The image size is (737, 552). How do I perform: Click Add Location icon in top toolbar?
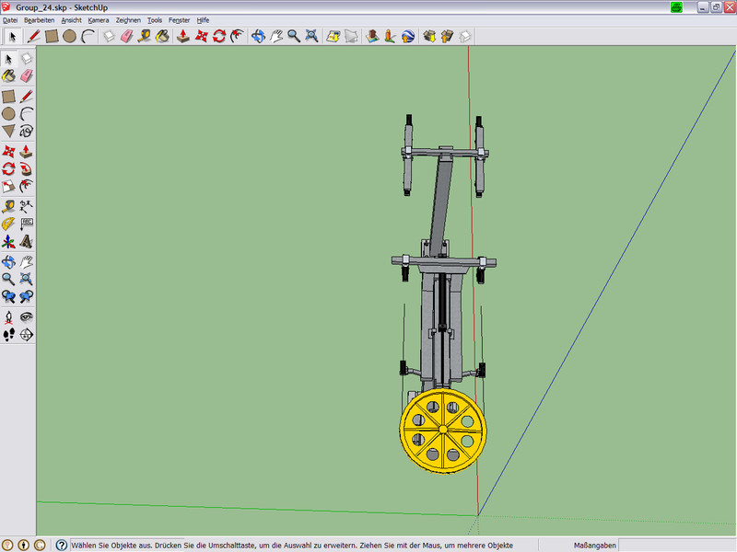(x=333, y=36)
